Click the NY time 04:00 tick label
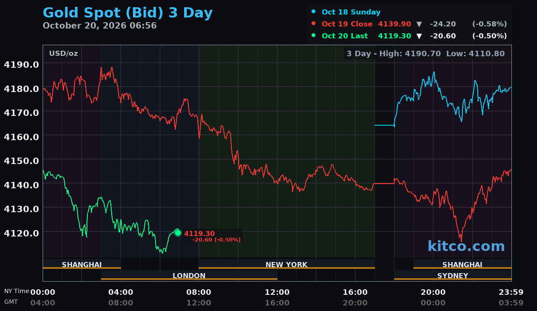537x311 pixels. 121,292
